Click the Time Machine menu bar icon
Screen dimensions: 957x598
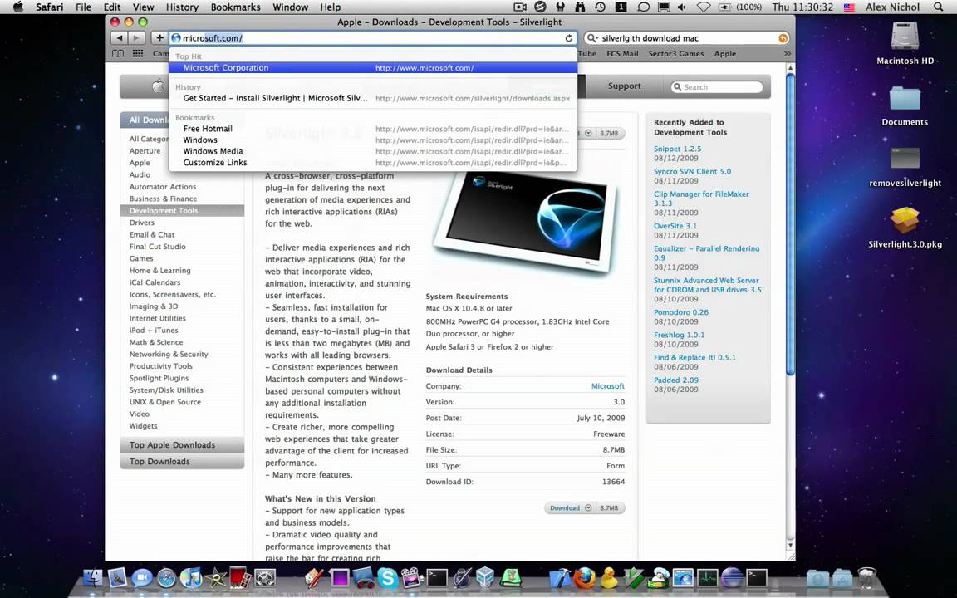[x=600, y=7]
